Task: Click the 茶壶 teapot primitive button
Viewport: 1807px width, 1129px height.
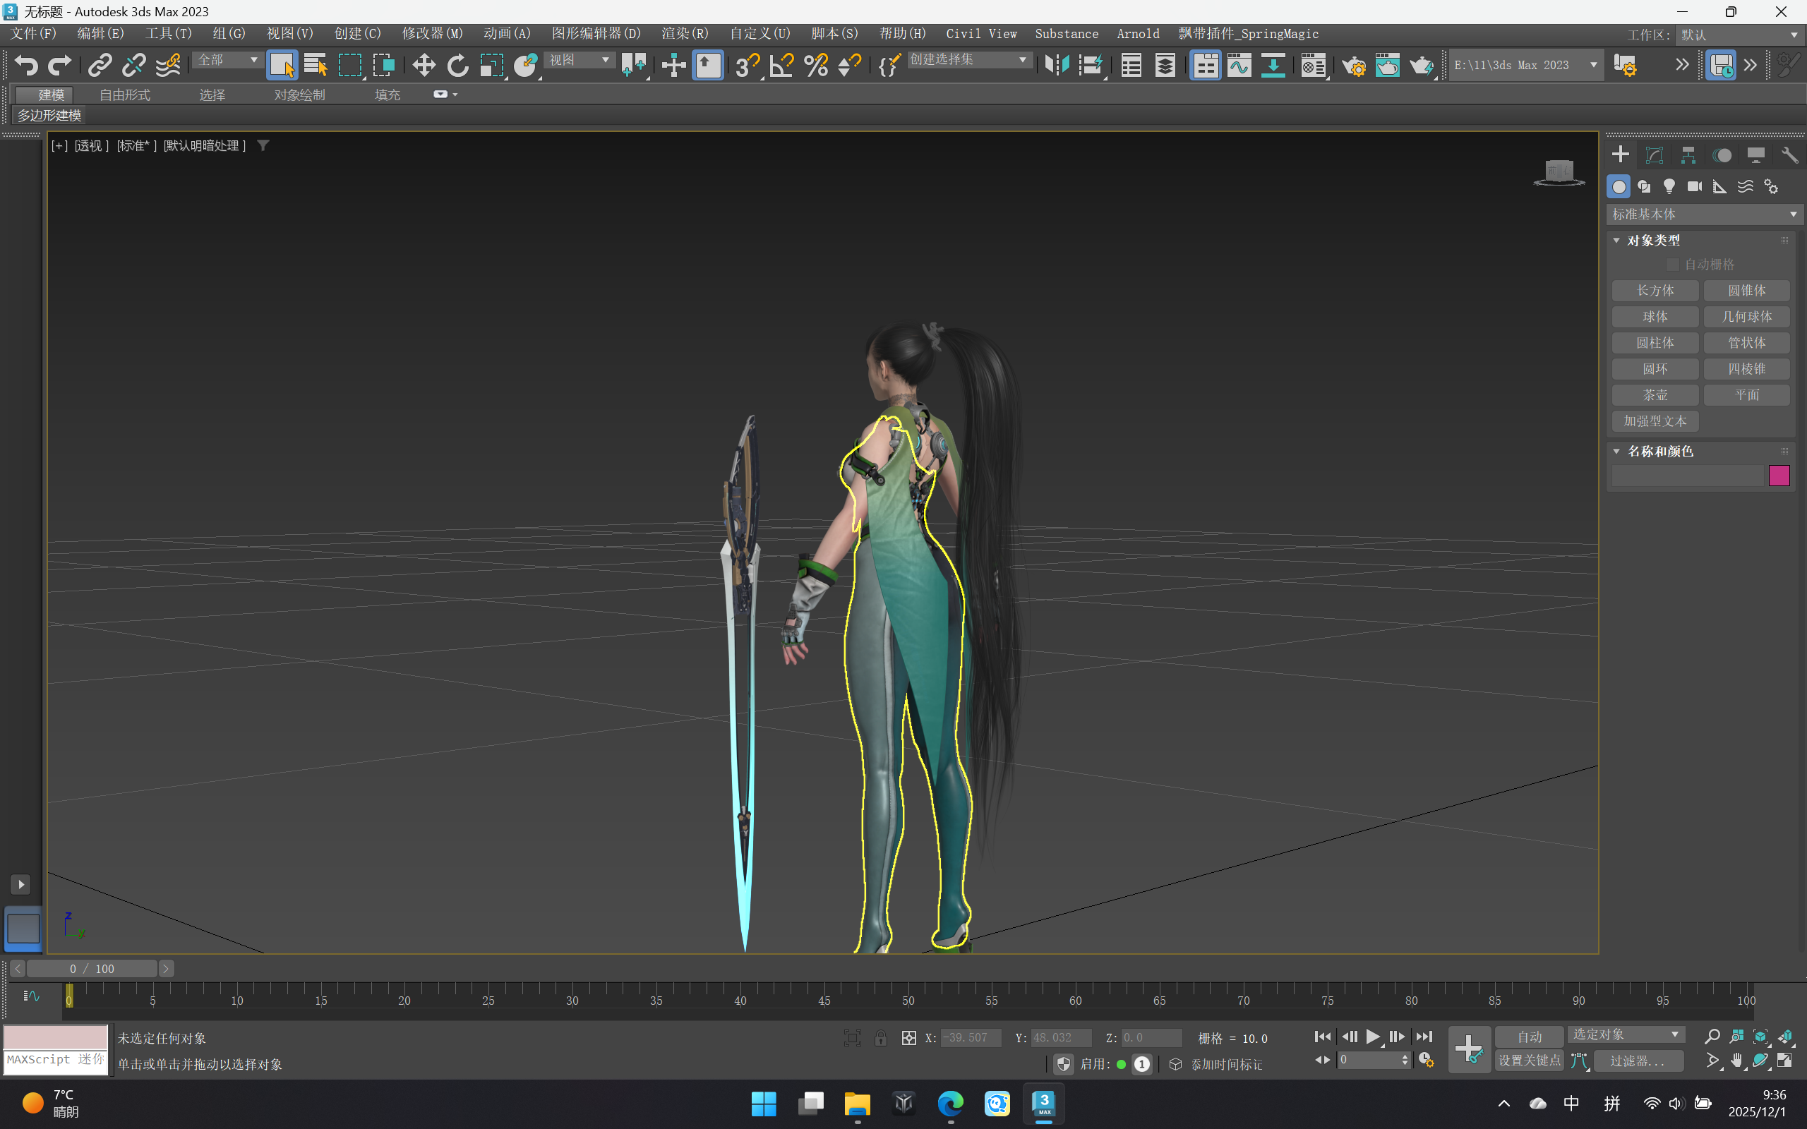Action: [x=1655, y=395]
